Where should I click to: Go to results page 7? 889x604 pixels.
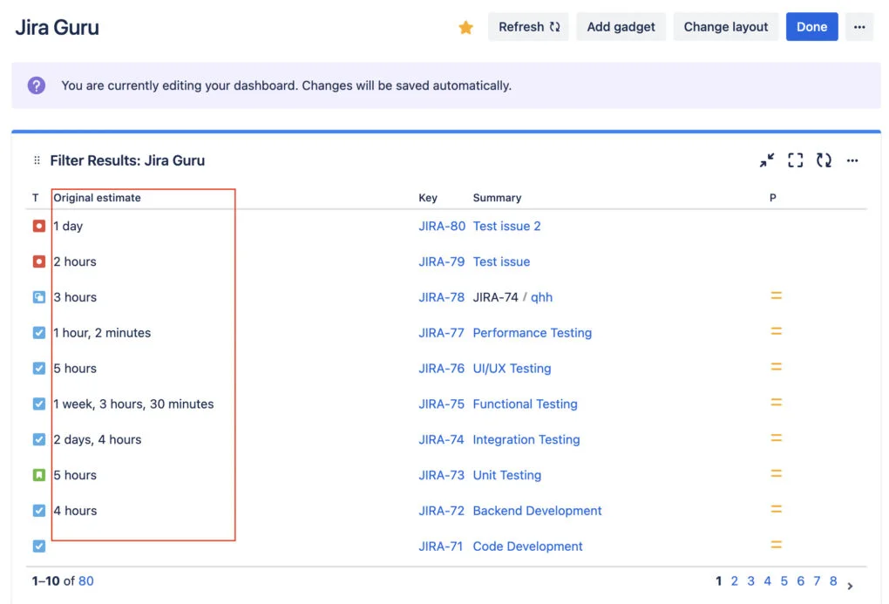tap(817, 580)
